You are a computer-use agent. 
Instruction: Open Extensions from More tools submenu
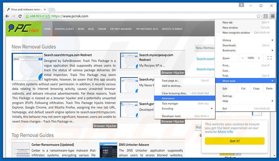pyautogui.click(x=185, y=98)
